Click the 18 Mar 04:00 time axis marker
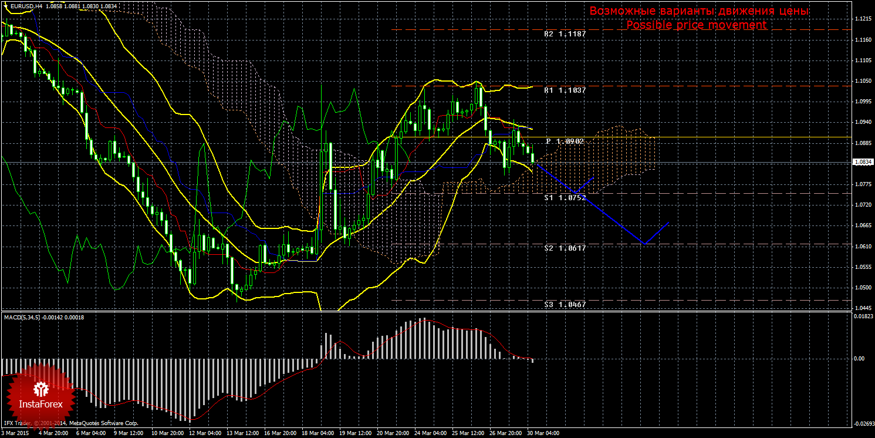The height and width of the screenshot is (438, 875). pos(316,433)
